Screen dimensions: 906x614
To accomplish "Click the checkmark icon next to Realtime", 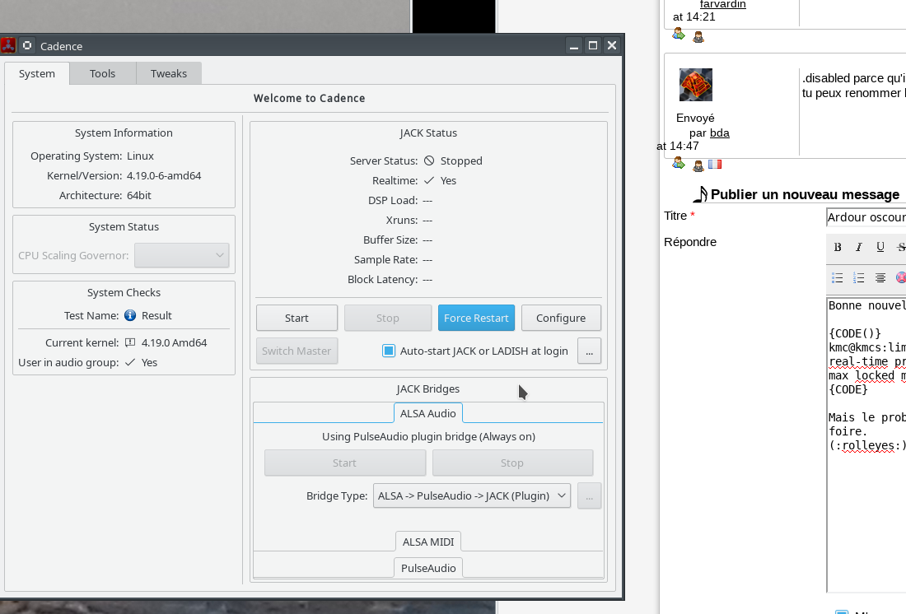I will (429, 180).
